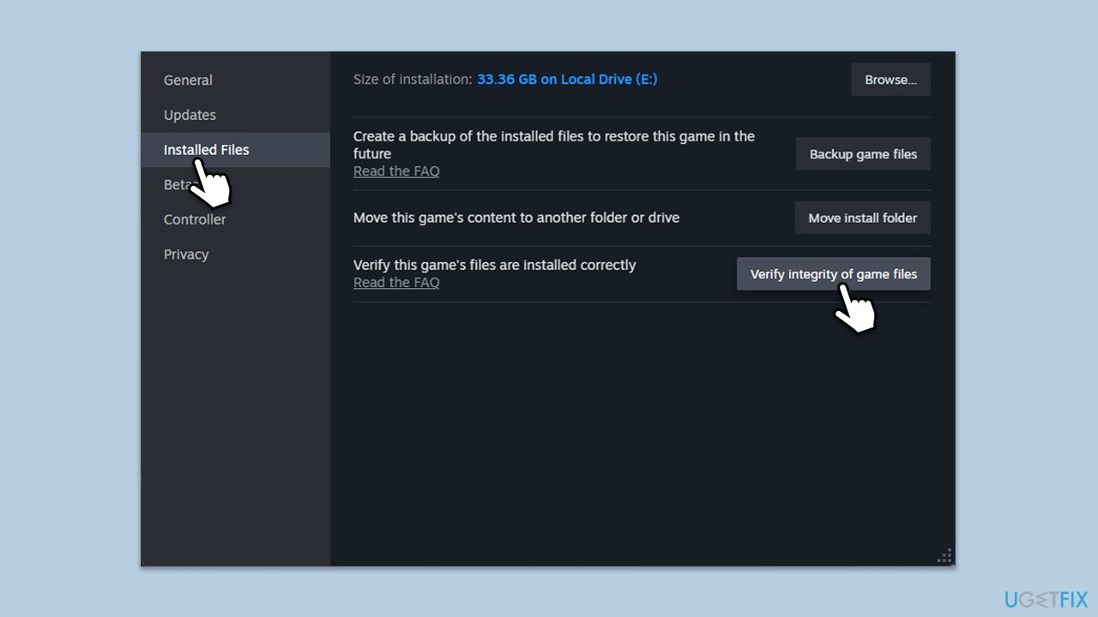Open the General settings tab
The image size is (1098, 617).
point(188,81)
